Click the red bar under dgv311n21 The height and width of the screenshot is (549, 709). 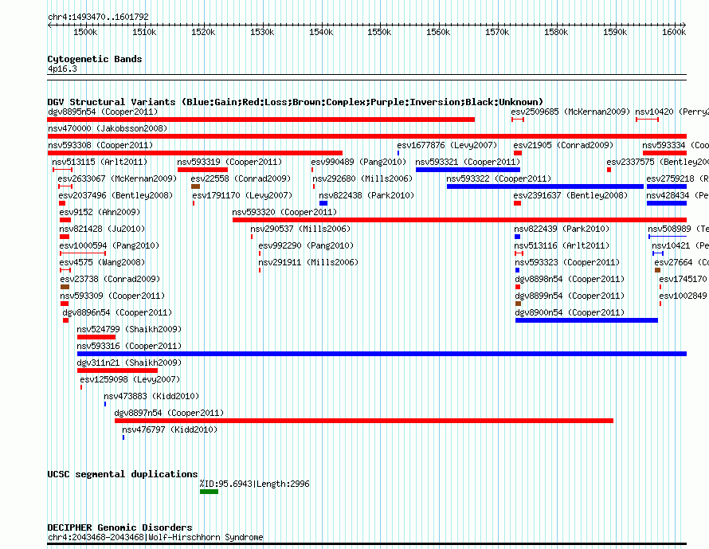(x=117, y=371)
